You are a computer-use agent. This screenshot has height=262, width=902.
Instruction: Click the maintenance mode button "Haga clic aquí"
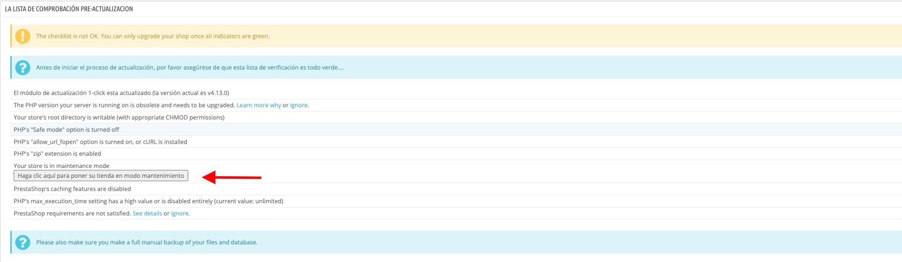click(x=100, y=176)
